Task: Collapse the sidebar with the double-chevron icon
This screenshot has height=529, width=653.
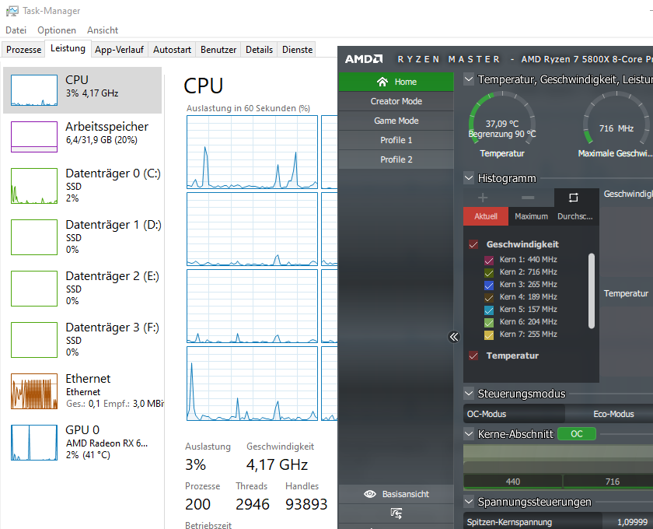Action: coord(454,337)
